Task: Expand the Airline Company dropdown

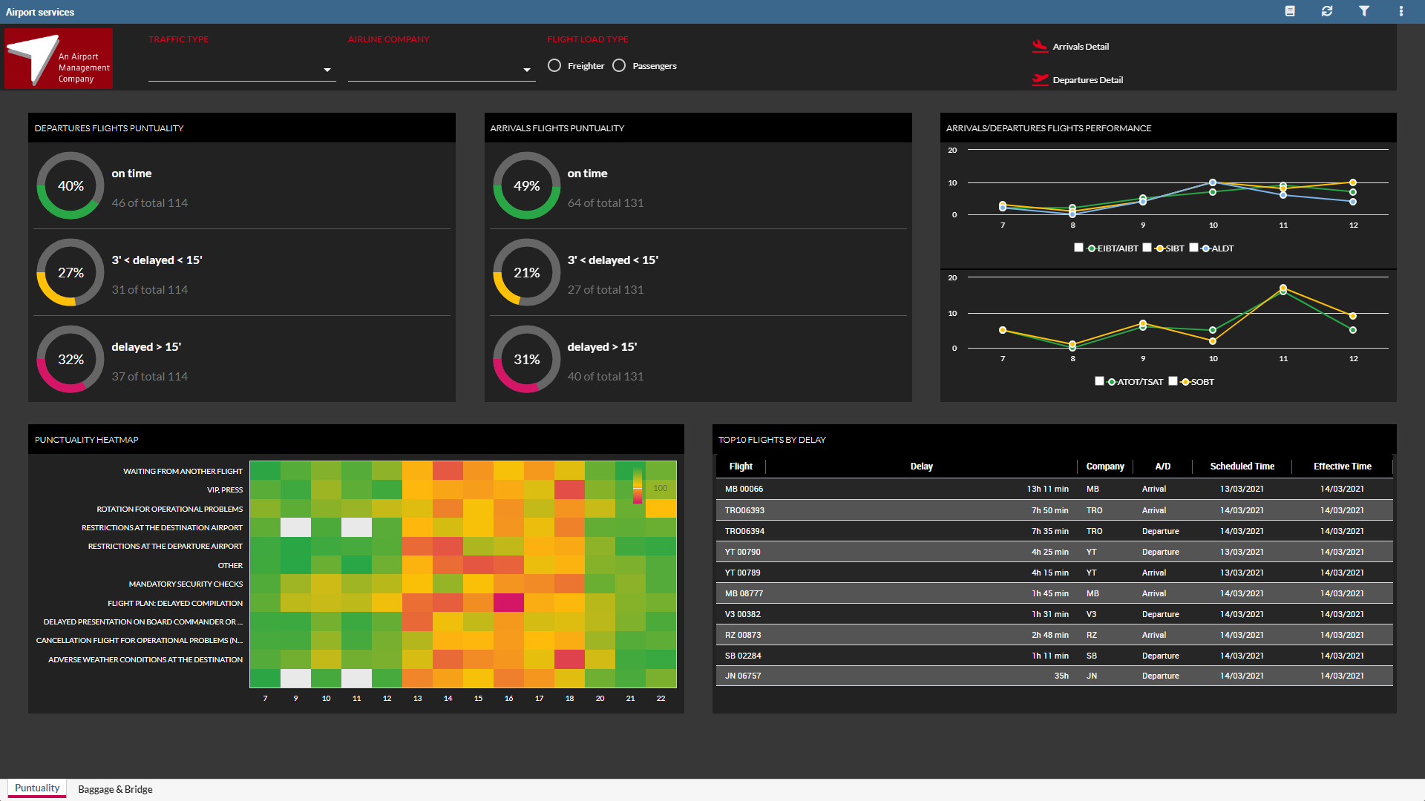Action: tap(442, 70)
